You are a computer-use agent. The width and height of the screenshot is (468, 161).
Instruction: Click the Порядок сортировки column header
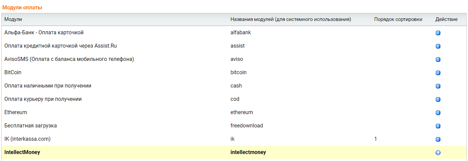point(398,19)
